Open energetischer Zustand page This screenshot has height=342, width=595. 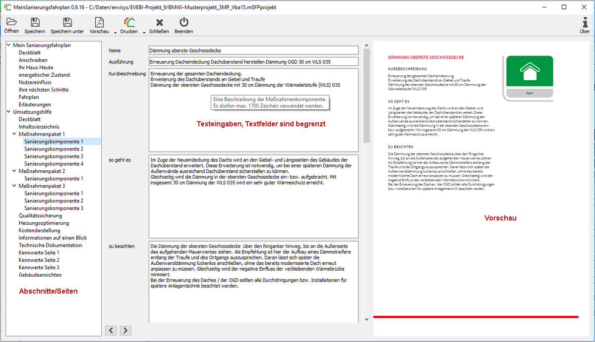point(44,75)
